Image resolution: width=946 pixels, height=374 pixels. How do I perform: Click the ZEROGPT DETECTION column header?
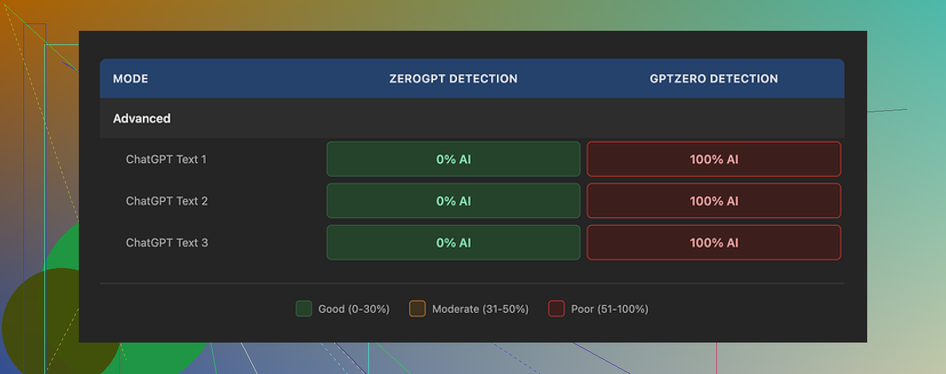coord(453,79)
